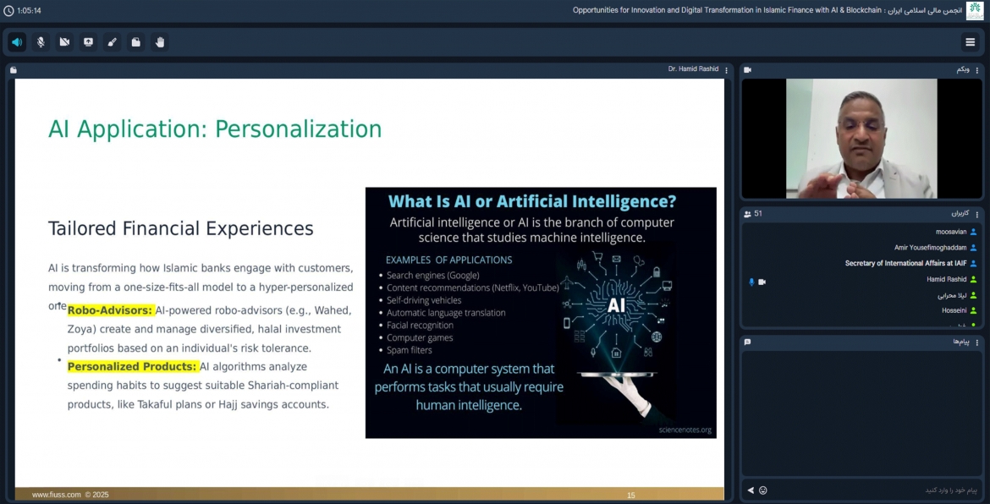
Task: Click the send message arrow icon
Action: click(x=750, y=490)
